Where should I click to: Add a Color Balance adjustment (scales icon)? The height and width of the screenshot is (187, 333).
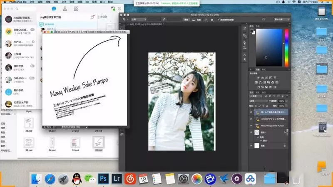tap(260, 82)
